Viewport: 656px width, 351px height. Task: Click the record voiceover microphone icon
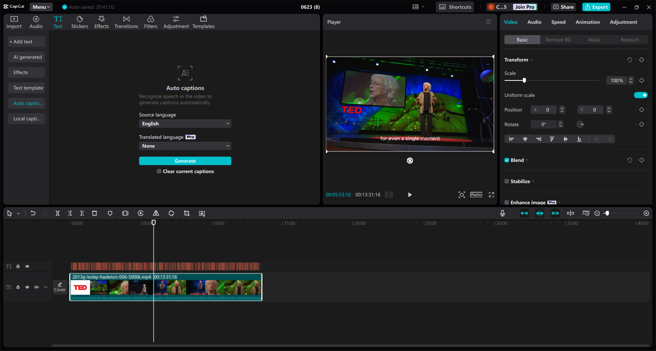pos(502,213)
